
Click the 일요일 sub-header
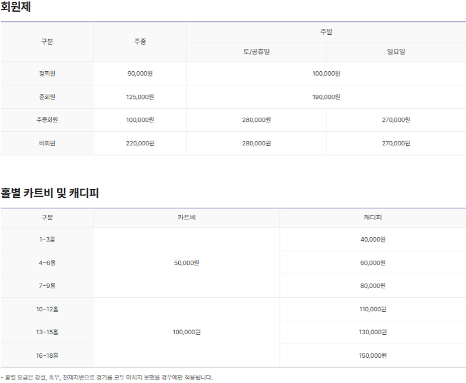[x=396, y=52]
